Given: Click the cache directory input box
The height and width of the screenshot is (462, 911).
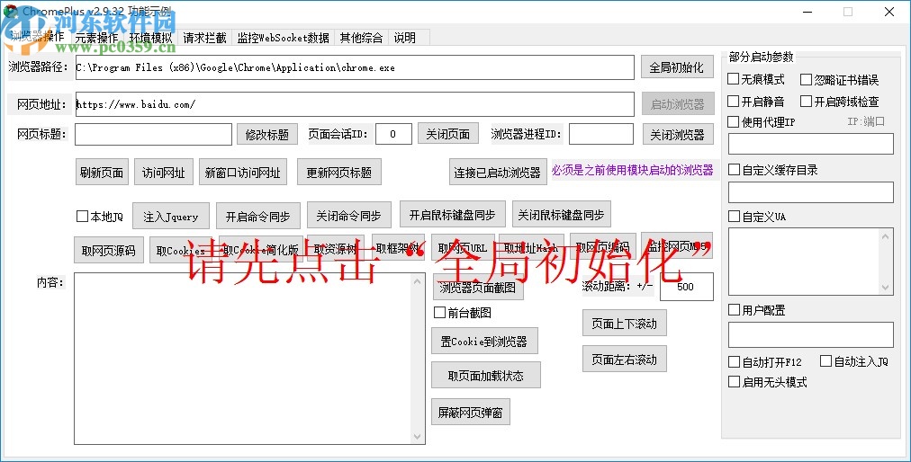Looking at the screenshot, I should point(810,192).
